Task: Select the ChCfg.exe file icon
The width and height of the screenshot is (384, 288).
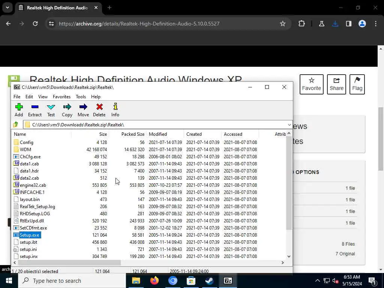Action: pyautogui.click(x=16, y=156)
